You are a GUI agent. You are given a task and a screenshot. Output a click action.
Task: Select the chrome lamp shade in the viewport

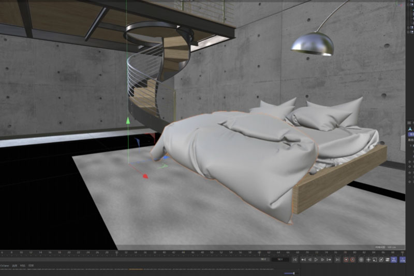click(313, 45)
